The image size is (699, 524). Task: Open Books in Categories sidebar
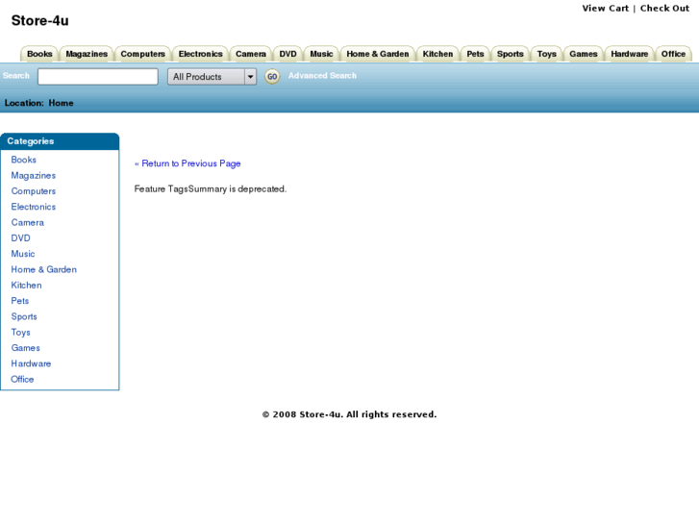(x=24, y=160)
